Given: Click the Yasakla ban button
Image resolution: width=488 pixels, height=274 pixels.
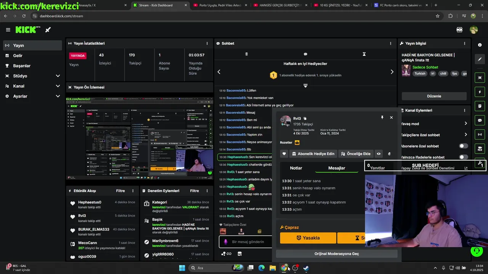Looking at the screenshot, I should pyautogui.click(x=308, y=238).
